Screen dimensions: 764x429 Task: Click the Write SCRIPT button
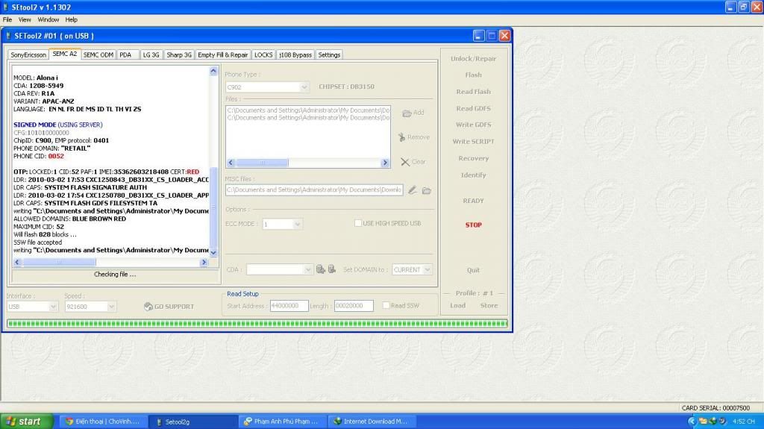tap(474, 141)
